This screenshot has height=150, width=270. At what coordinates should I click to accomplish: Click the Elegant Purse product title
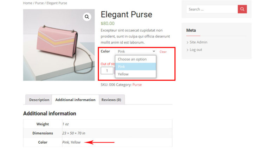coord(126,14)
